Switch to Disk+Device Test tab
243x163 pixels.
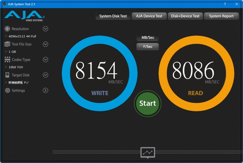coord(185,16)
